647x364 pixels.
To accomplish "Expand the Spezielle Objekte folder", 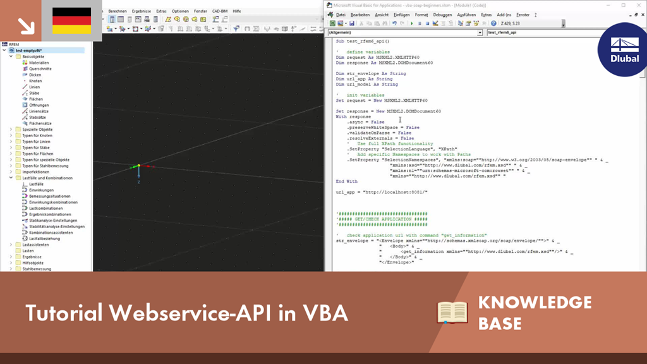I will (x=11, y=130).
